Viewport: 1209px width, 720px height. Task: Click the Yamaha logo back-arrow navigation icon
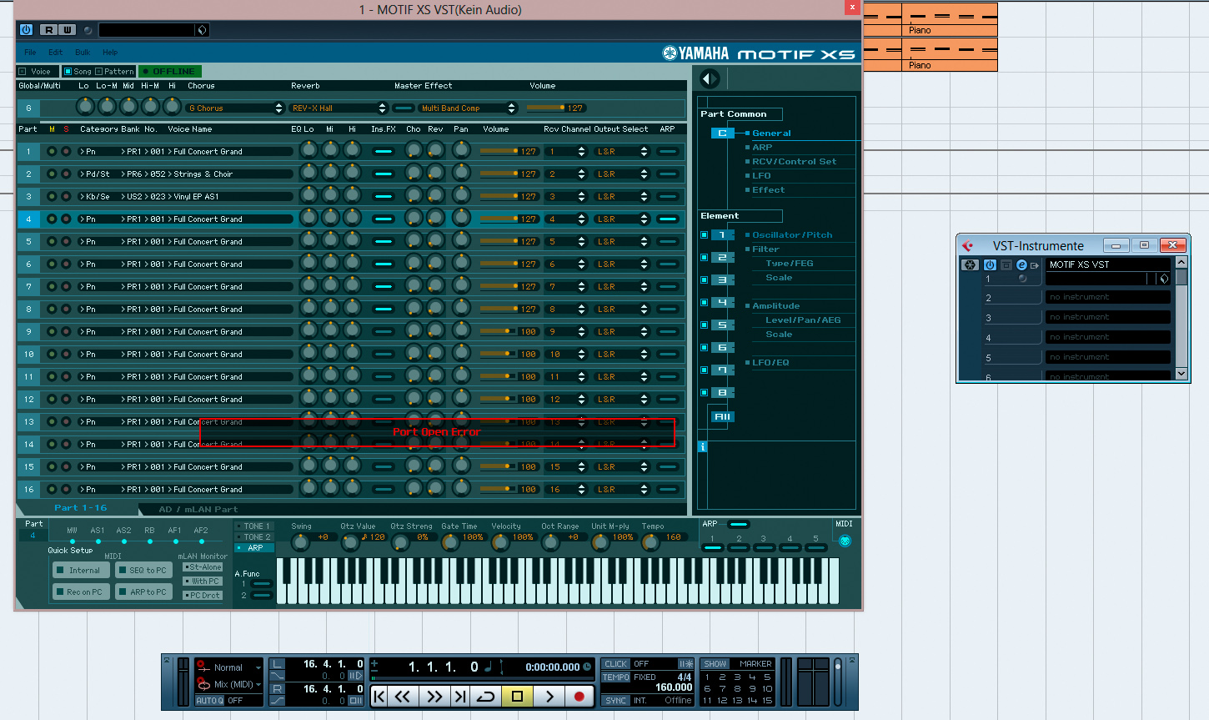(x=709, y=78)
